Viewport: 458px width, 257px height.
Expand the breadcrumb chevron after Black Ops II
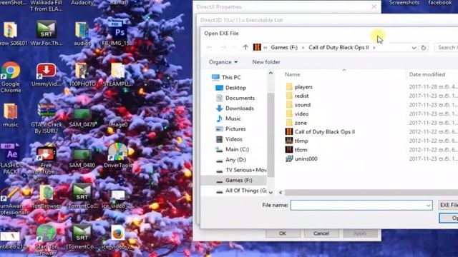coord(374,48)
